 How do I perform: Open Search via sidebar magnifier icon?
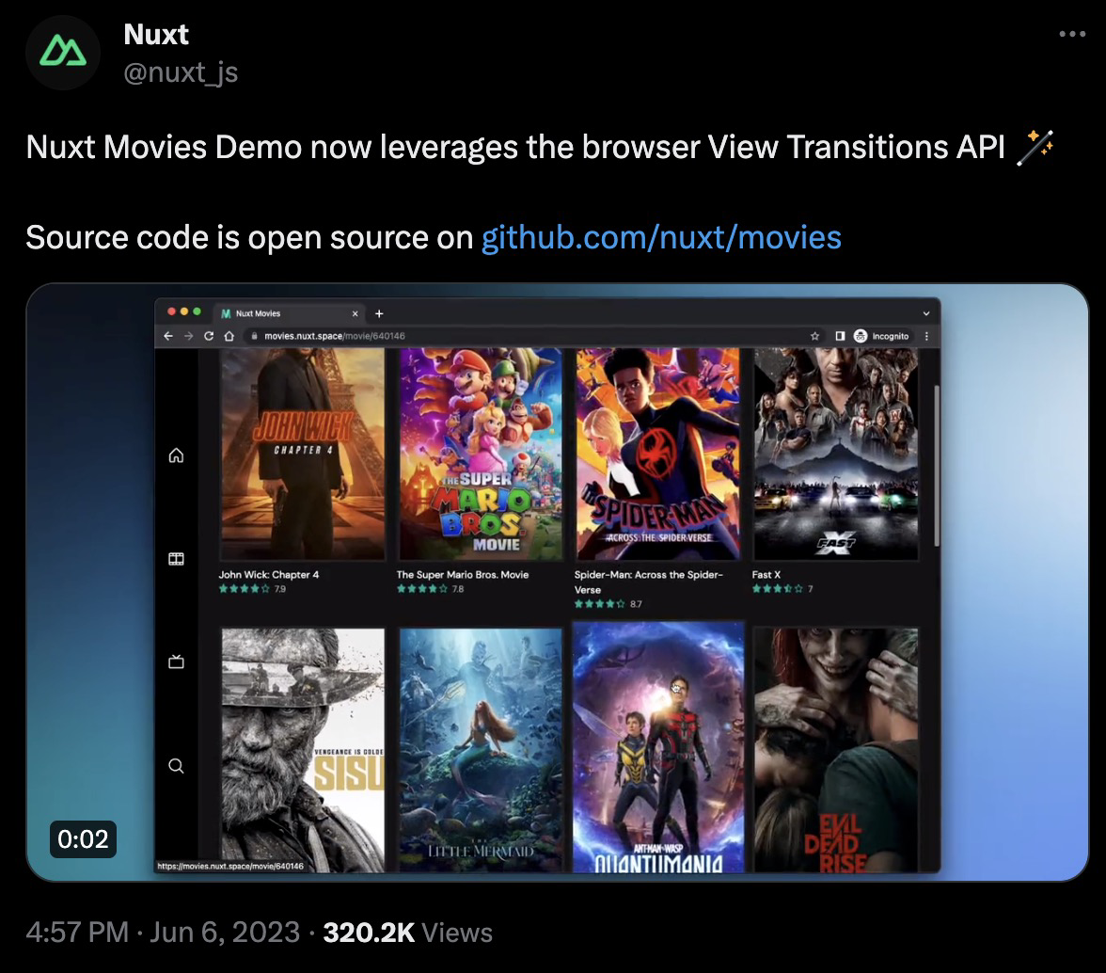click(x=177, y=766)
